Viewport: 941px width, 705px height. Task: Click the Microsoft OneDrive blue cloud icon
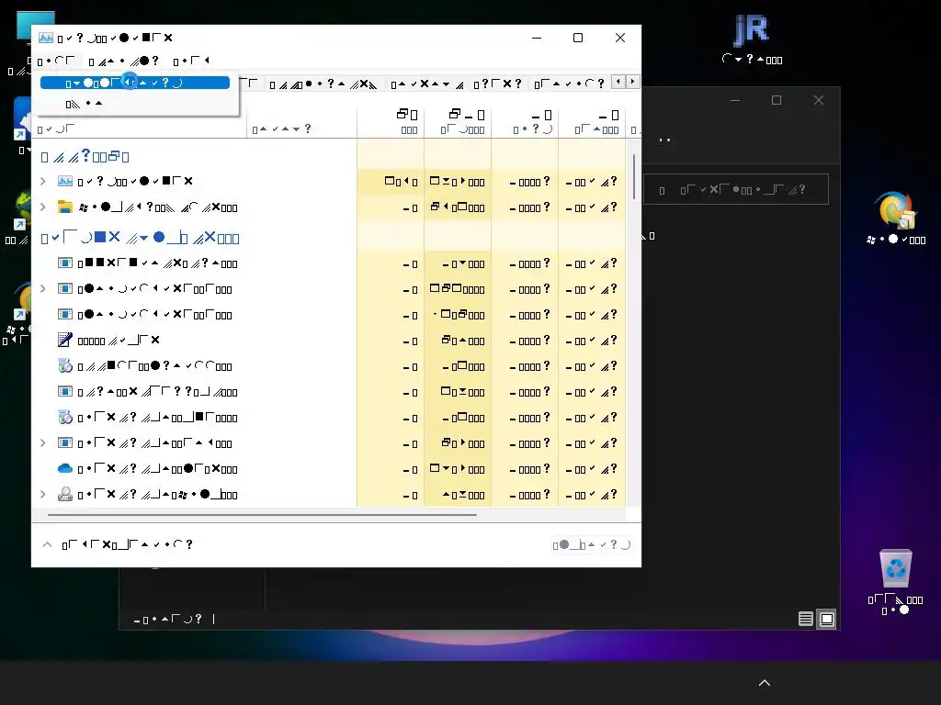65,468
